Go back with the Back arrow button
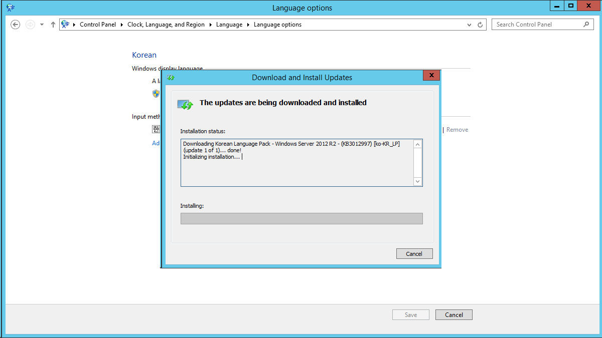 click(16, 25)
